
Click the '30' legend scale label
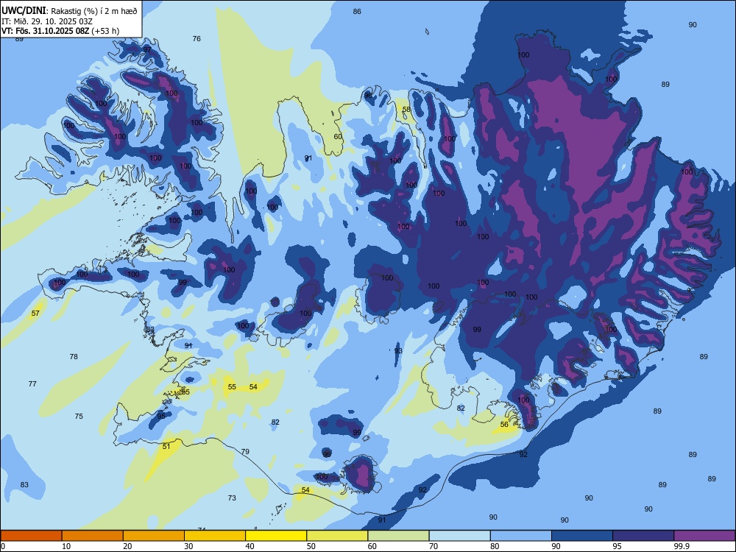tap(188, 546)
